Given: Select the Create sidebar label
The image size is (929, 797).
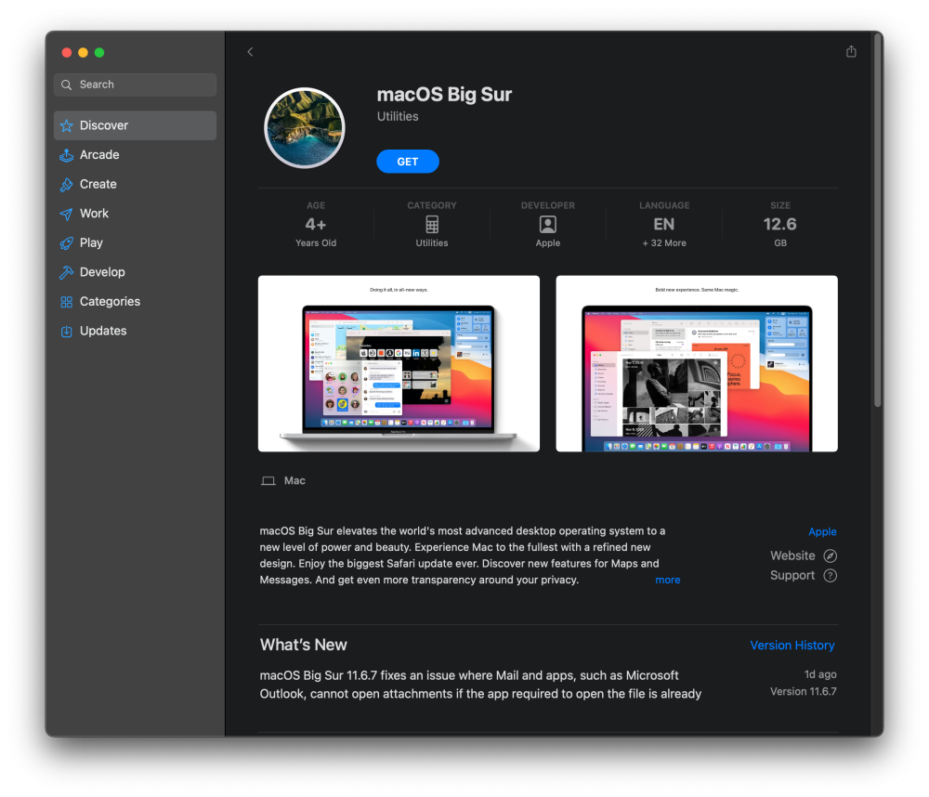Looking at the screenshot, I should pyautogui.click(x=98, y=184).
